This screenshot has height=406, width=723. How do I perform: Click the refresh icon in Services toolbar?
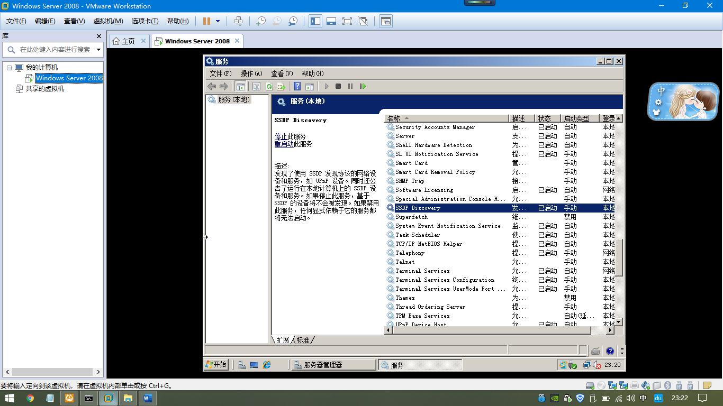coord(269,86)
